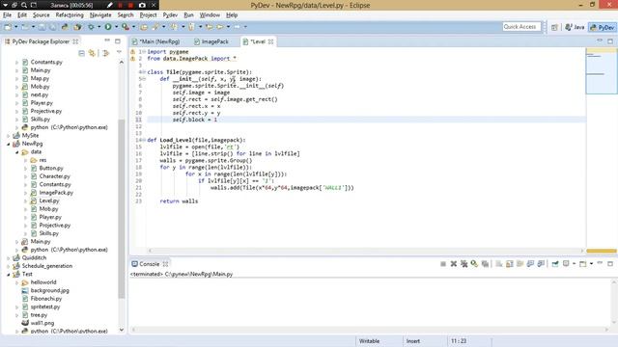Click the Python logo toolbar icon
The height and width of the screenshot is (347, 618).
[x=65, y=27]
